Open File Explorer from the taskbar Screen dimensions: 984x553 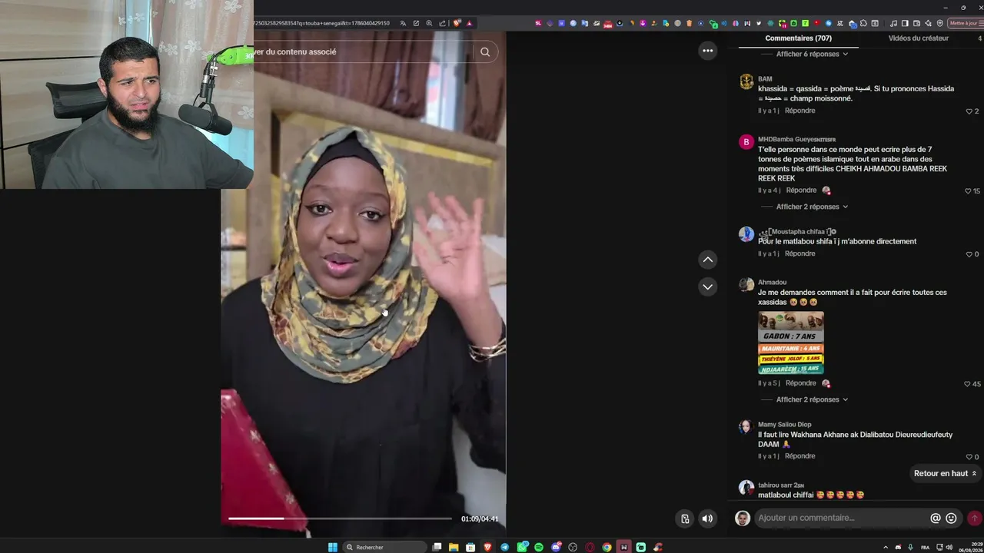click(x=454, y=547)
